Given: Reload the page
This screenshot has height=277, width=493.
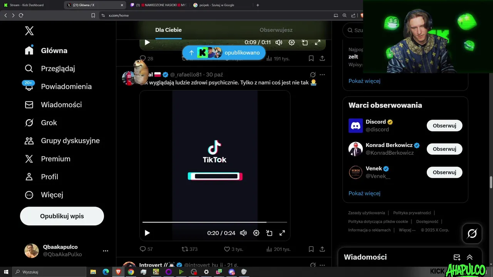Looking at the screenshot, I should [21, 15].
